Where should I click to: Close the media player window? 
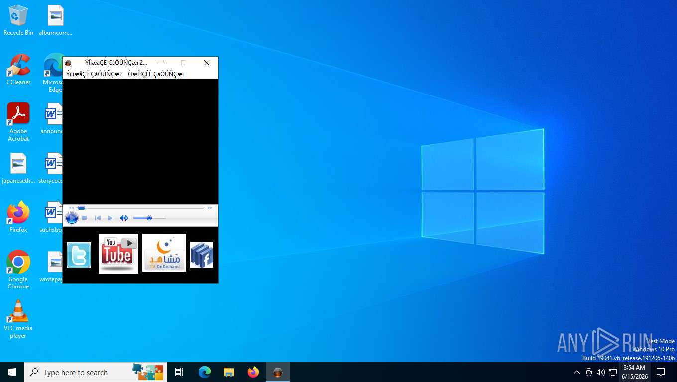tap(207, 63)
